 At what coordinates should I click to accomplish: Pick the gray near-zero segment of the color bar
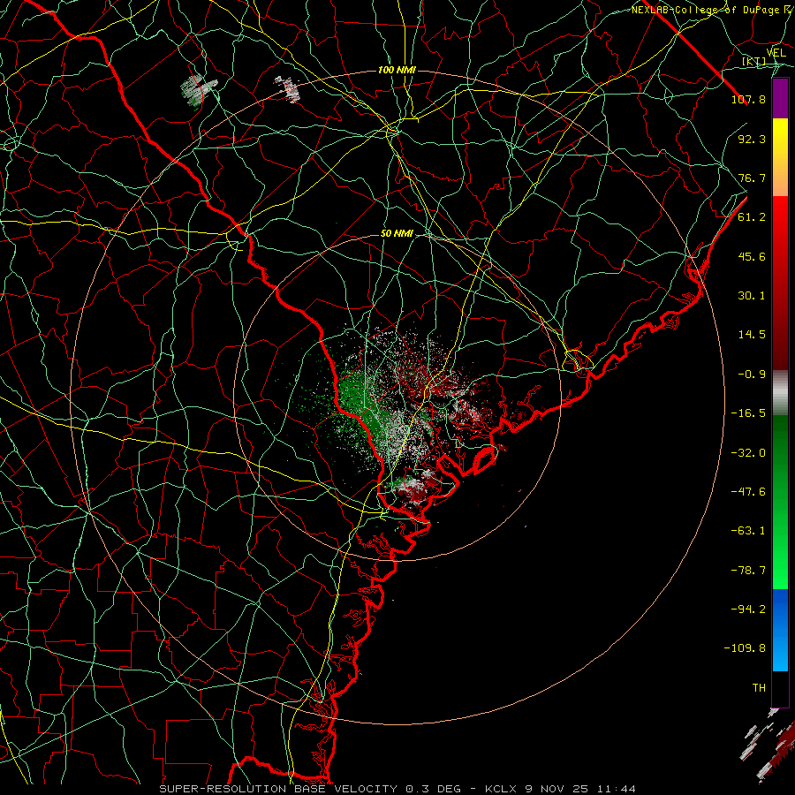click(x=780, y=393)
